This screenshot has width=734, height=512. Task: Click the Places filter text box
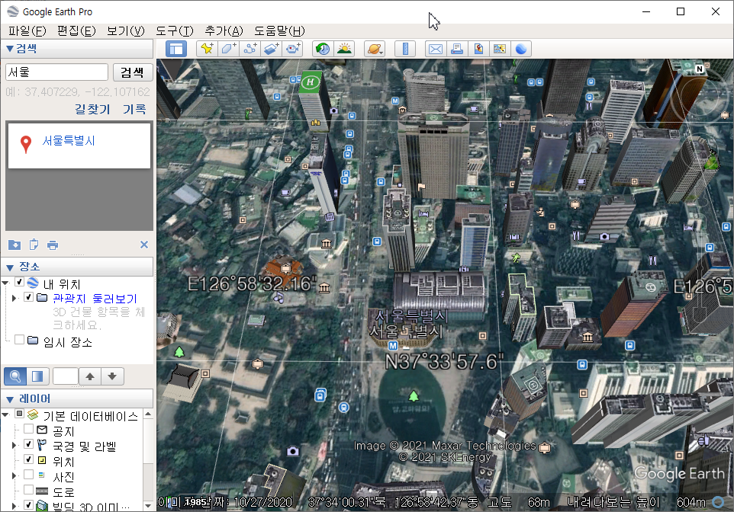66,376
